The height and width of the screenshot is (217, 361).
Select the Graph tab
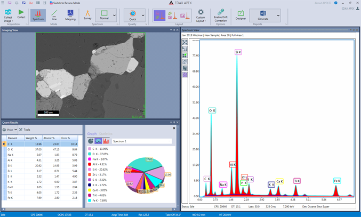click(x=92, y=134)
